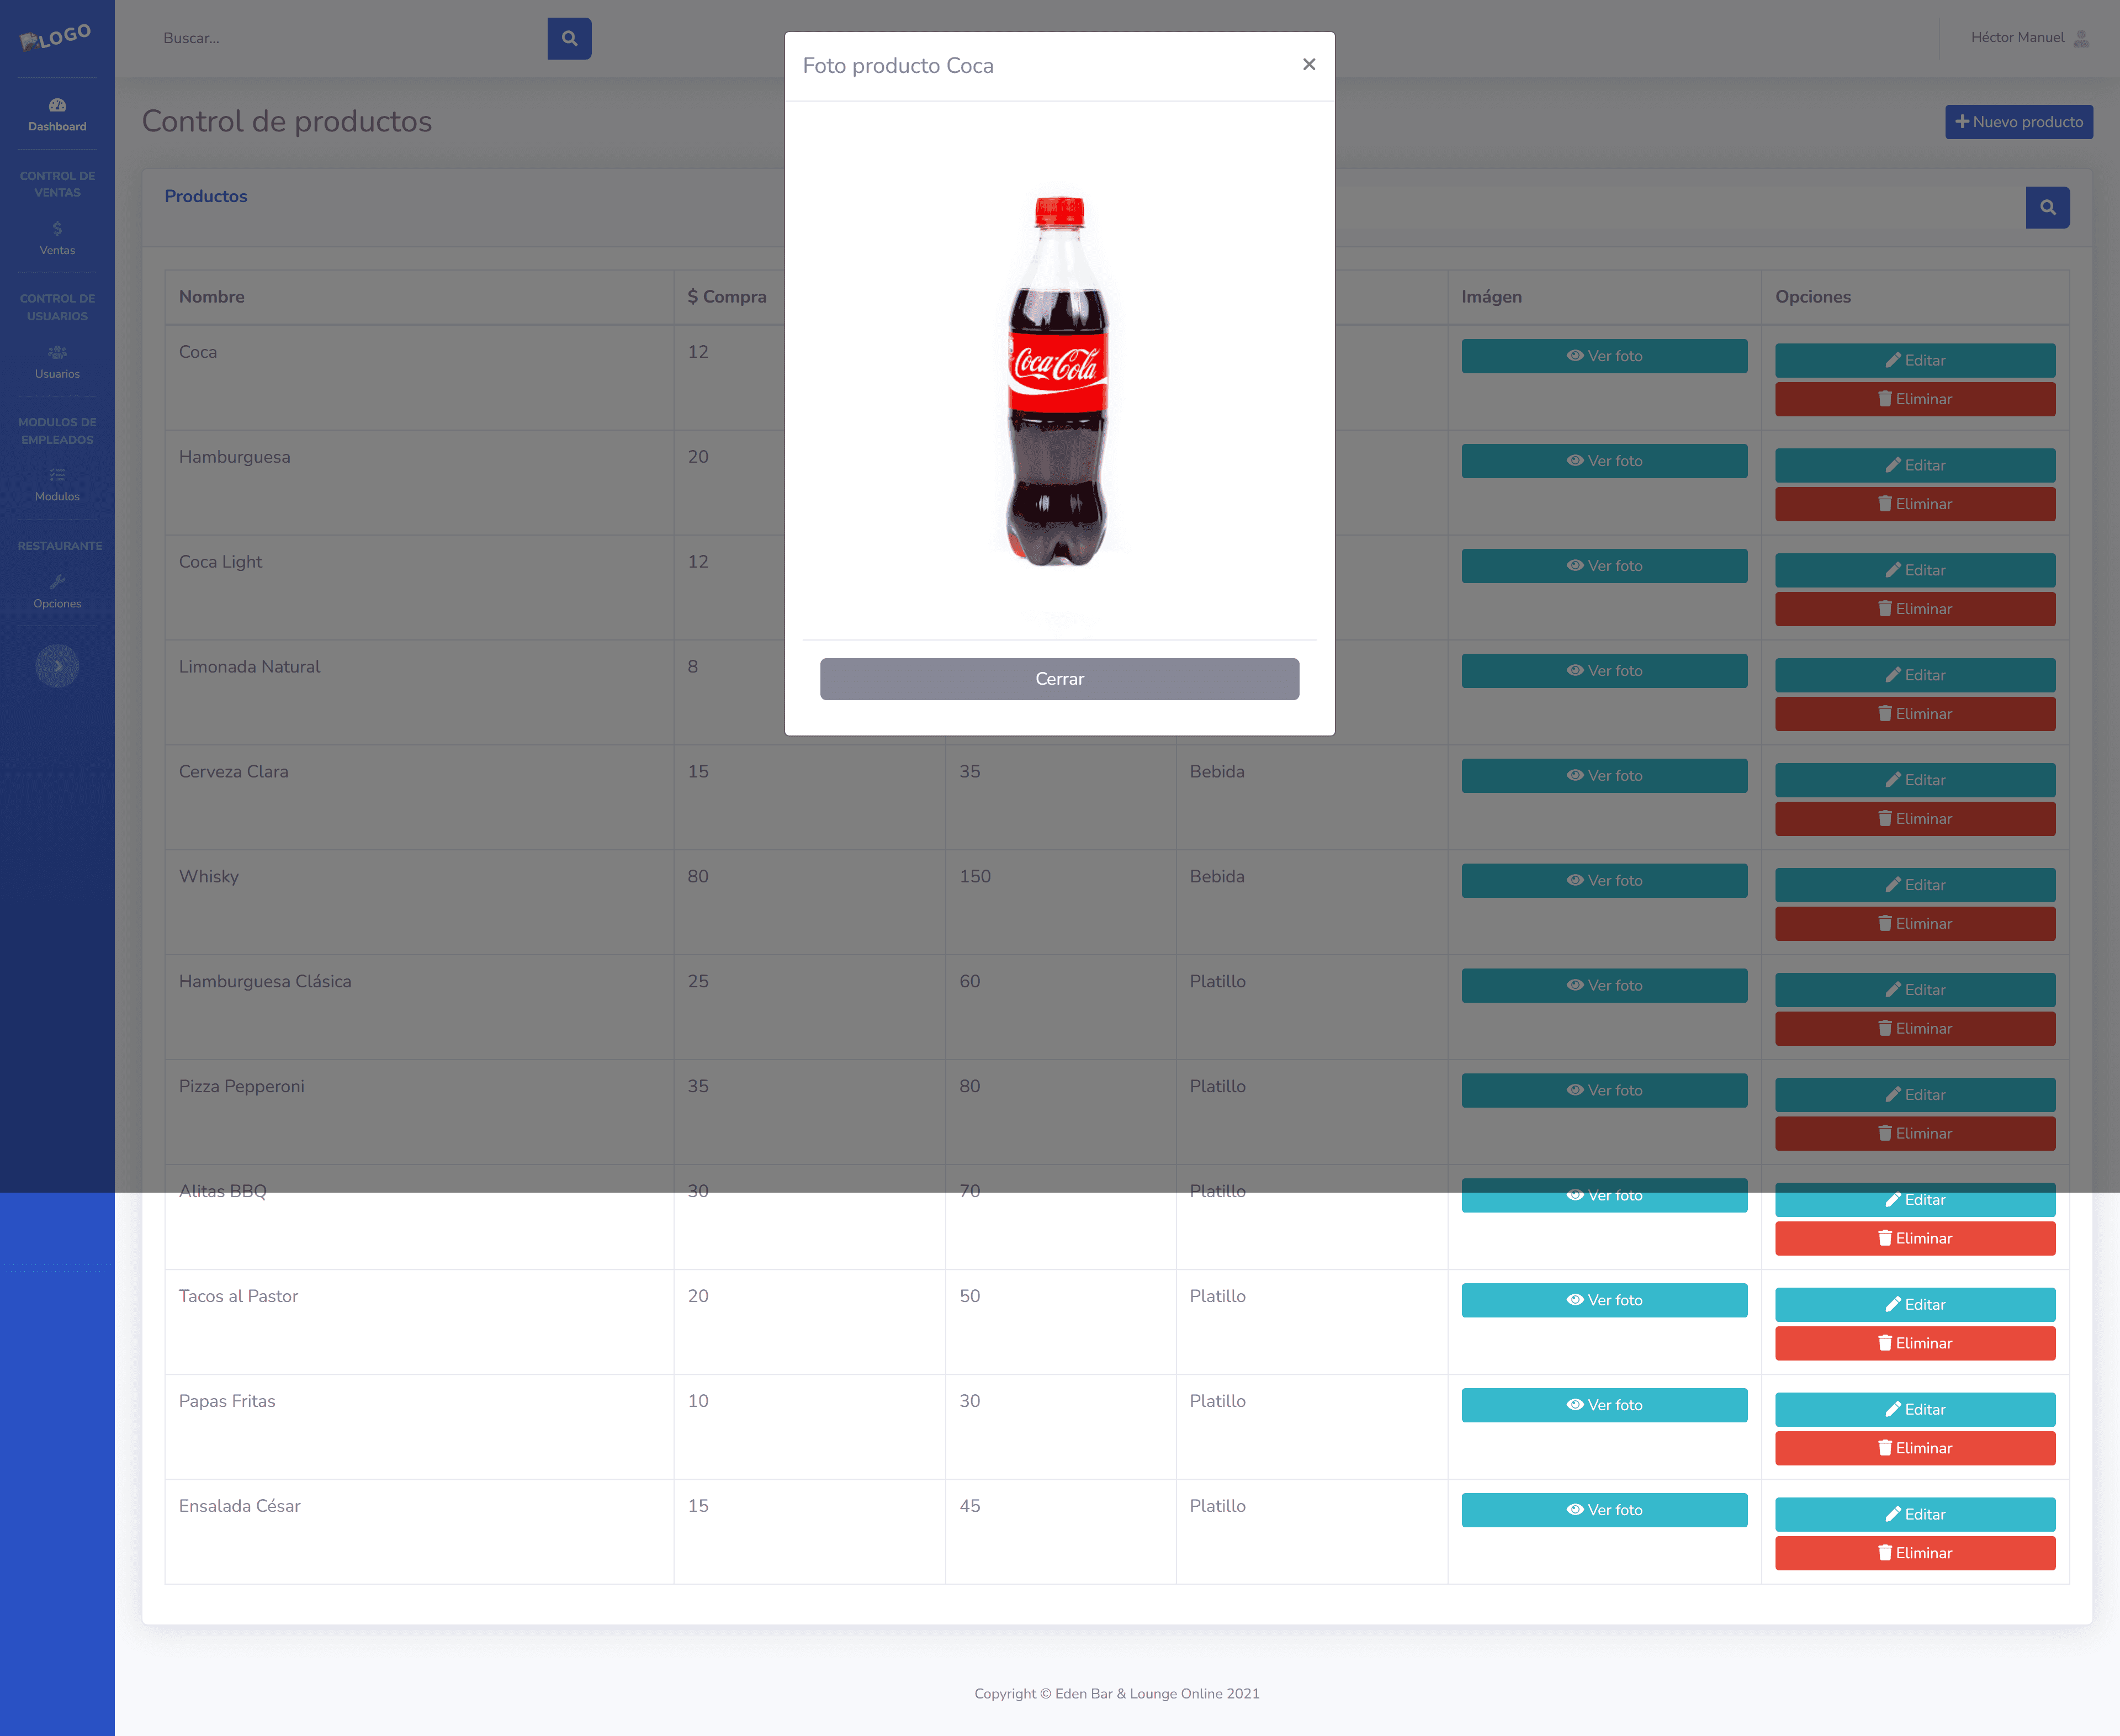View photo for Tacos al Pastor
2120x1736 pixels.
pyautogui.click(x=1604, y=1300)
